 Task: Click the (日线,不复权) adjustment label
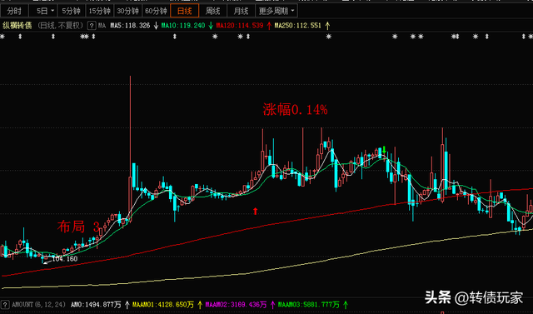[60, 26]
